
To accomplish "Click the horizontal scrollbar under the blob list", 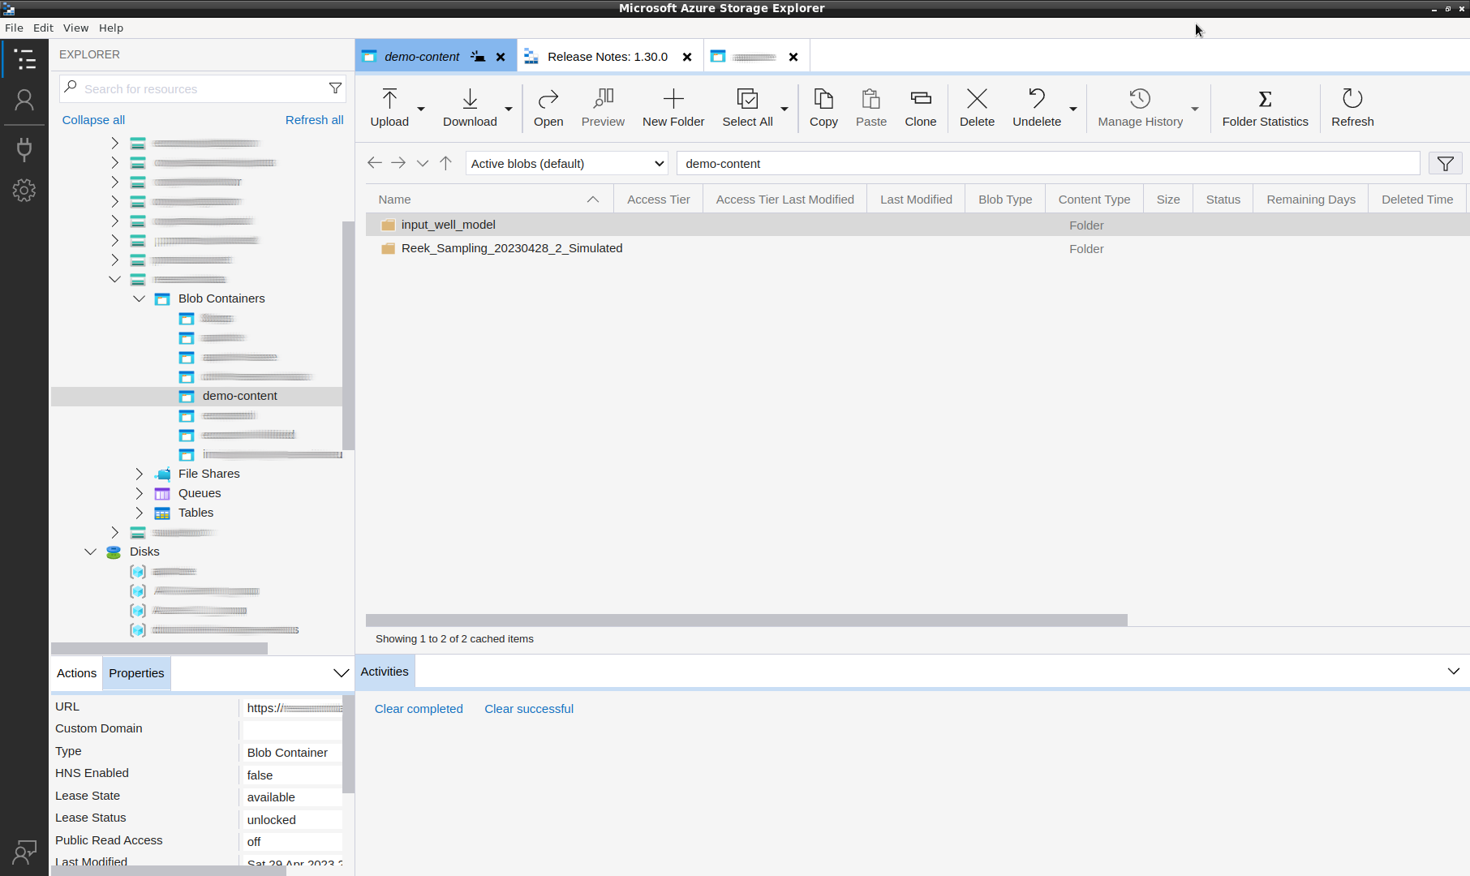I will pos(746,620).
